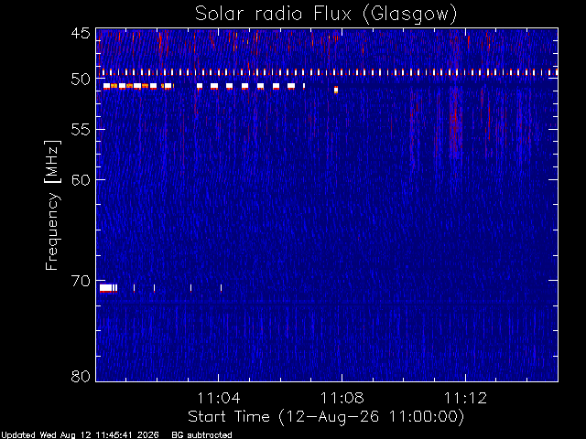
Task: Click the 60 MHz frequency label
Action: (81, 180)
